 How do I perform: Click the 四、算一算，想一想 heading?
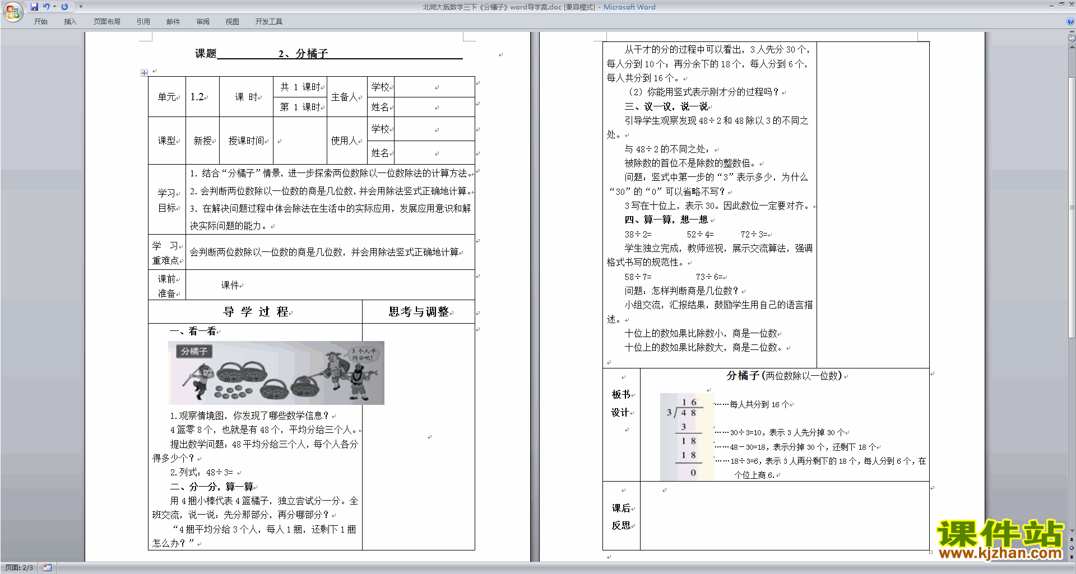tap(666, 220)
